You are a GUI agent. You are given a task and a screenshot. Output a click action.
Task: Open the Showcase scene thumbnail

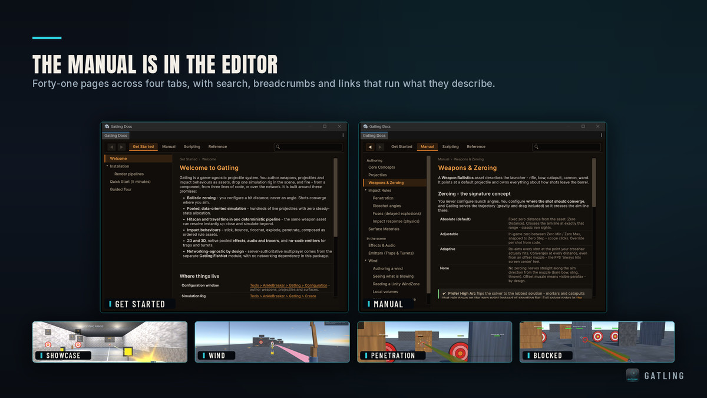pyautogui.click(x=110, y=341)
